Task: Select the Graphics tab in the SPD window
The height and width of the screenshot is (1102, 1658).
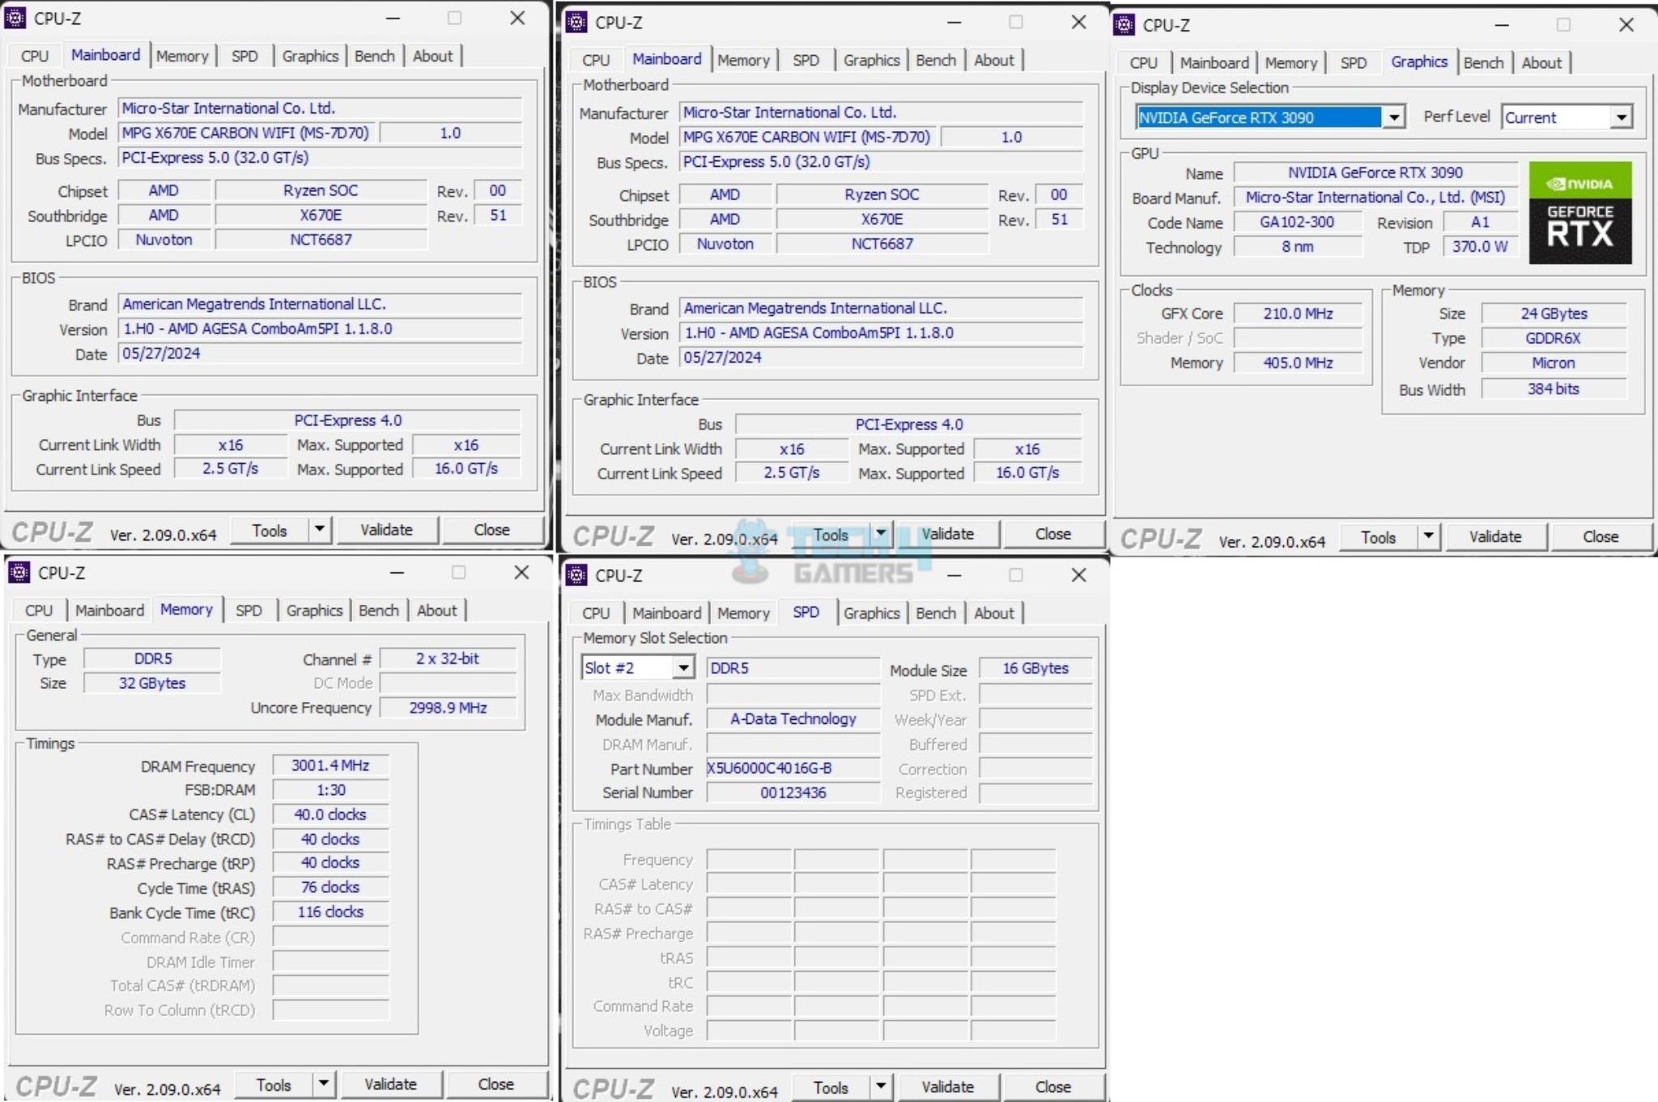Action: point(871,614)
